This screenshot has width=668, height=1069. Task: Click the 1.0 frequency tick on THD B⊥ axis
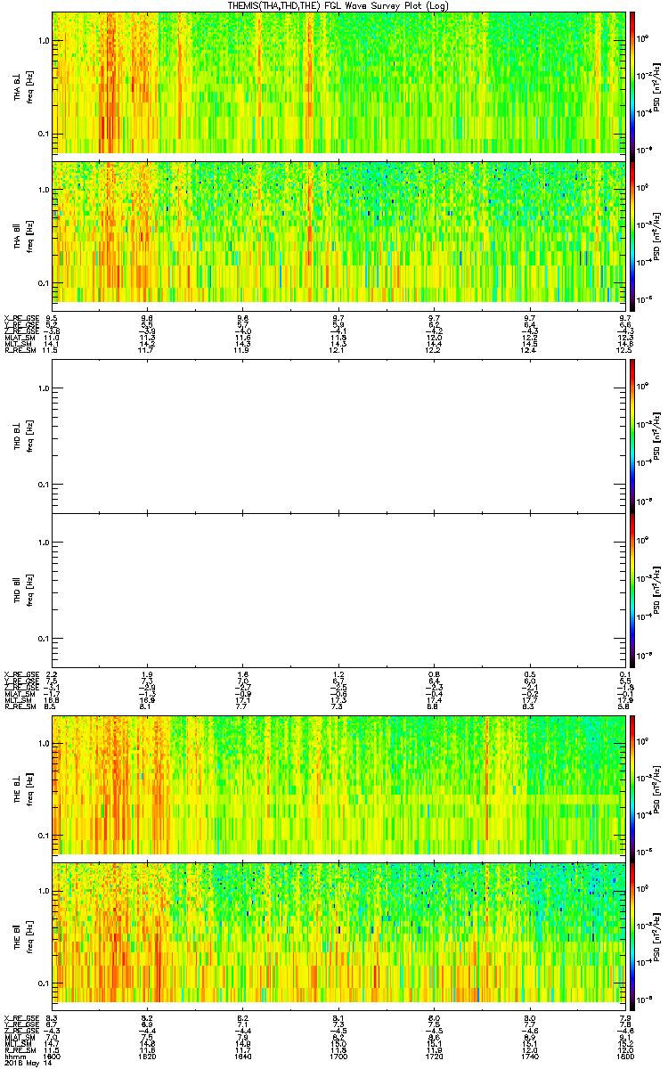pyautogui.click(x=44, y=388)
